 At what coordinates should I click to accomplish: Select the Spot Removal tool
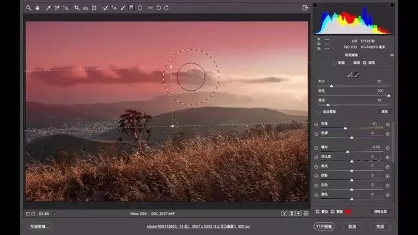tap(106, 8)
